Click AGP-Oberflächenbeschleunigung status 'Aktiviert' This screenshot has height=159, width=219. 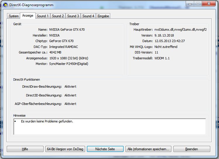[70, 104]
